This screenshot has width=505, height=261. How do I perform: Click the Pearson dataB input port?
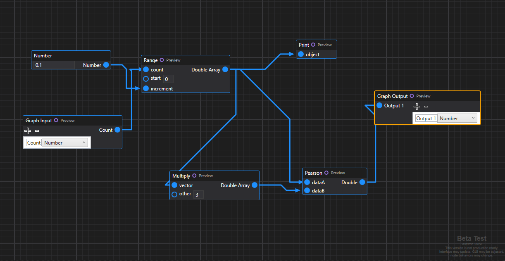click(307, 190)
